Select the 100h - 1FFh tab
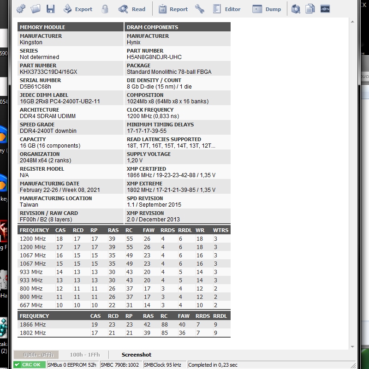 point(85,354)
